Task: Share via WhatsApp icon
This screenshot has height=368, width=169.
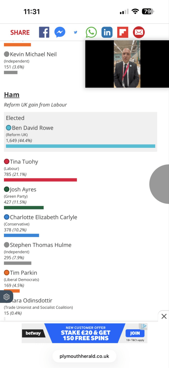Action: pyautogui.click(x=91, y=32)
